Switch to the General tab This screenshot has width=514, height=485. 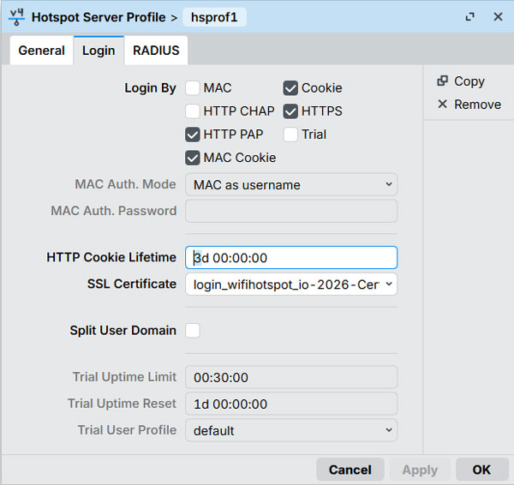pos(41,51)
